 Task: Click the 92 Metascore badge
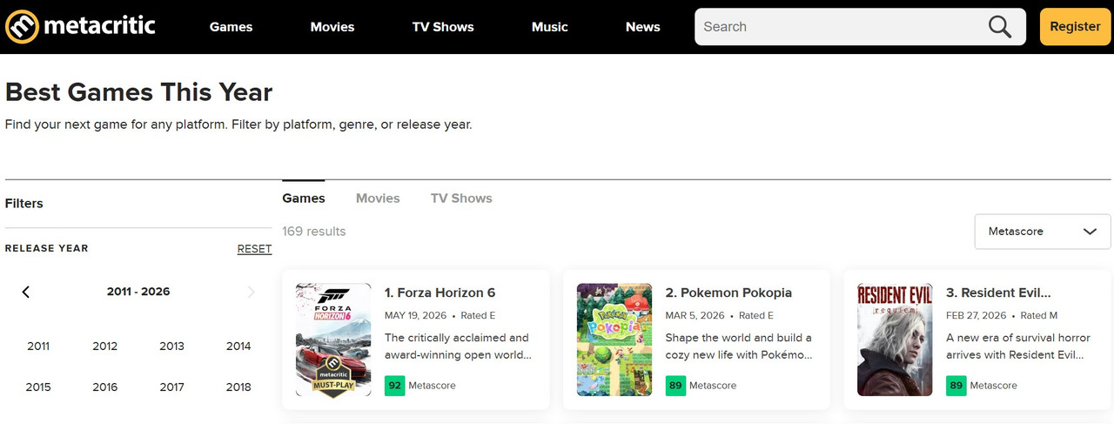tap(395, 385)
